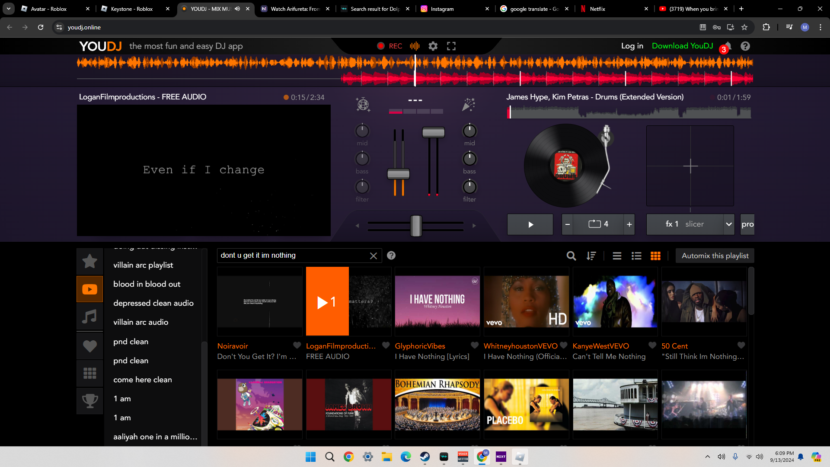Nudge crossfader left with arrow
830x467 pixels.
pos(357,226)
